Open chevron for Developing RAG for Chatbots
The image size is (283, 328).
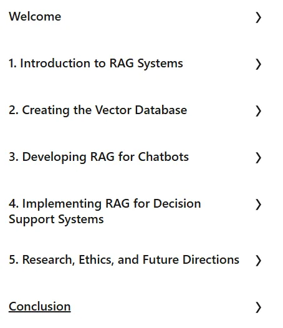tap(258, 158)
